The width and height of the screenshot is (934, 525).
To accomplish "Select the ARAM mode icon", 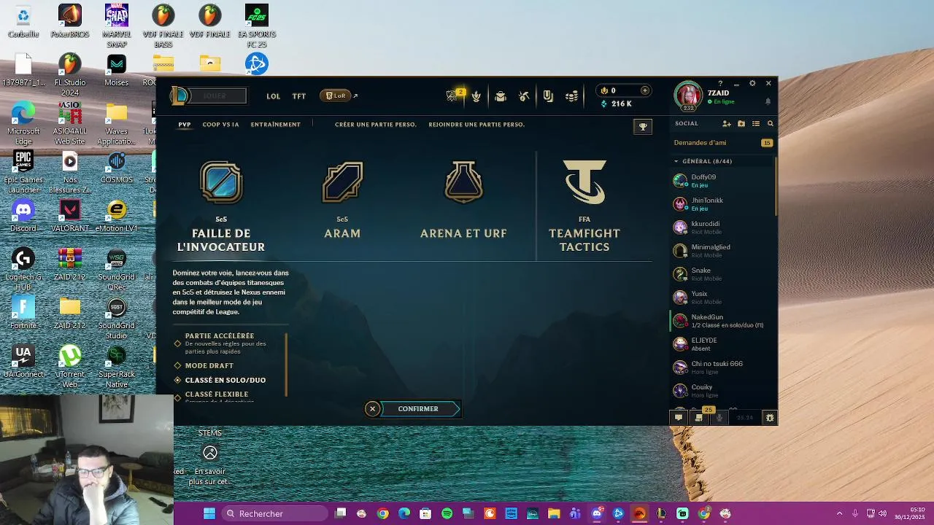I will 342,182.
